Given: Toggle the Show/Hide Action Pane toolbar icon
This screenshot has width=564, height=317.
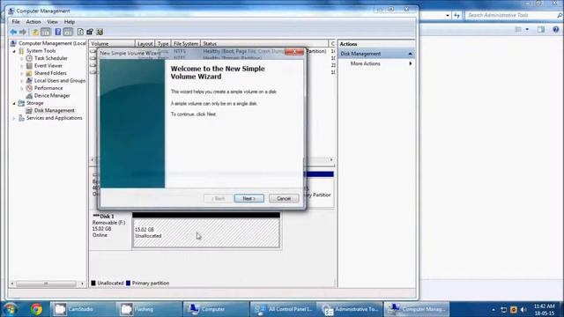Looking at the screenshot, I should [x=68, y=32].
